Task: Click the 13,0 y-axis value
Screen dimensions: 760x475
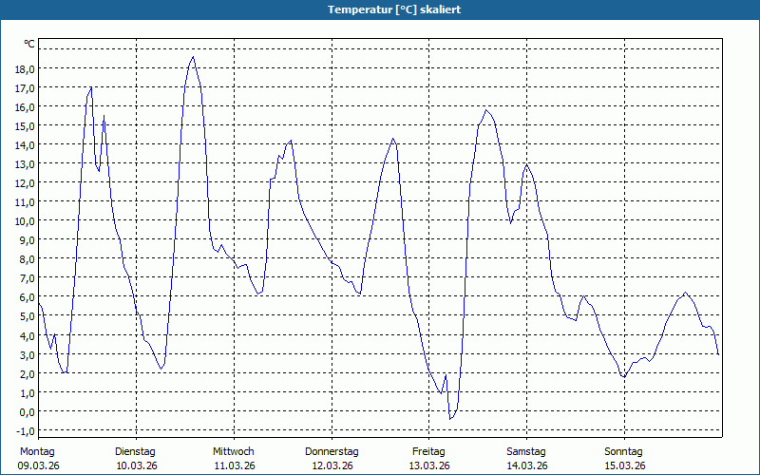Action: (25, 164)
